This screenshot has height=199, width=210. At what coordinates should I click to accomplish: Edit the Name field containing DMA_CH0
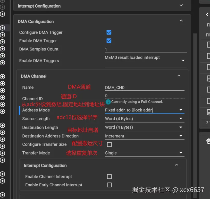[145, 88]
